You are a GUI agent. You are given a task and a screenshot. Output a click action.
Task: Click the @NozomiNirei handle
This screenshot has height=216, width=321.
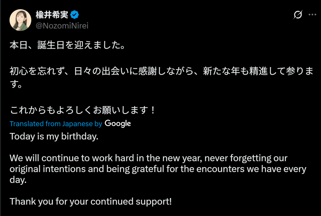(x=62, y=26)
